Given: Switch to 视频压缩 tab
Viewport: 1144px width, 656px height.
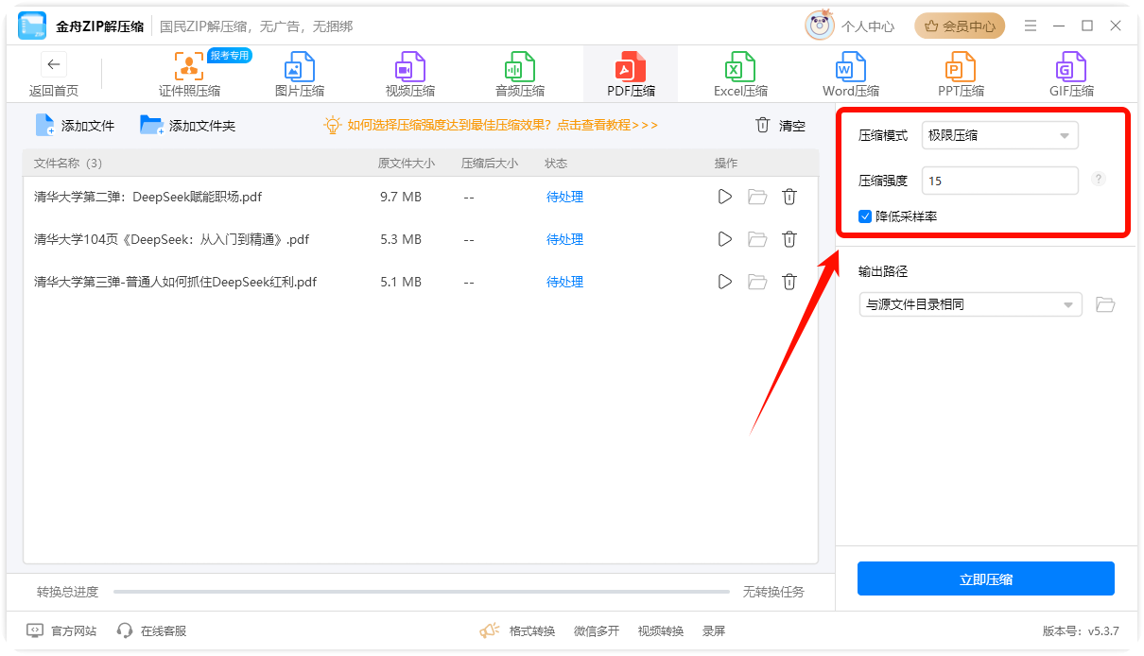Looking at the screenshot, I should coord(410,75).
